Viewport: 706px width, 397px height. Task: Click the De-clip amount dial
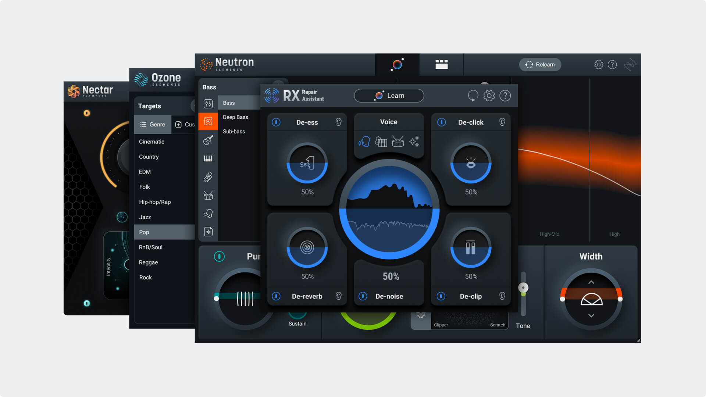[471, 247]
